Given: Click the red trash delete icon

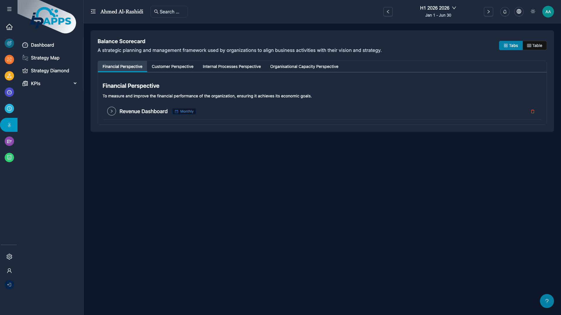Looking at the screenshot, I should tap(532, 111).
